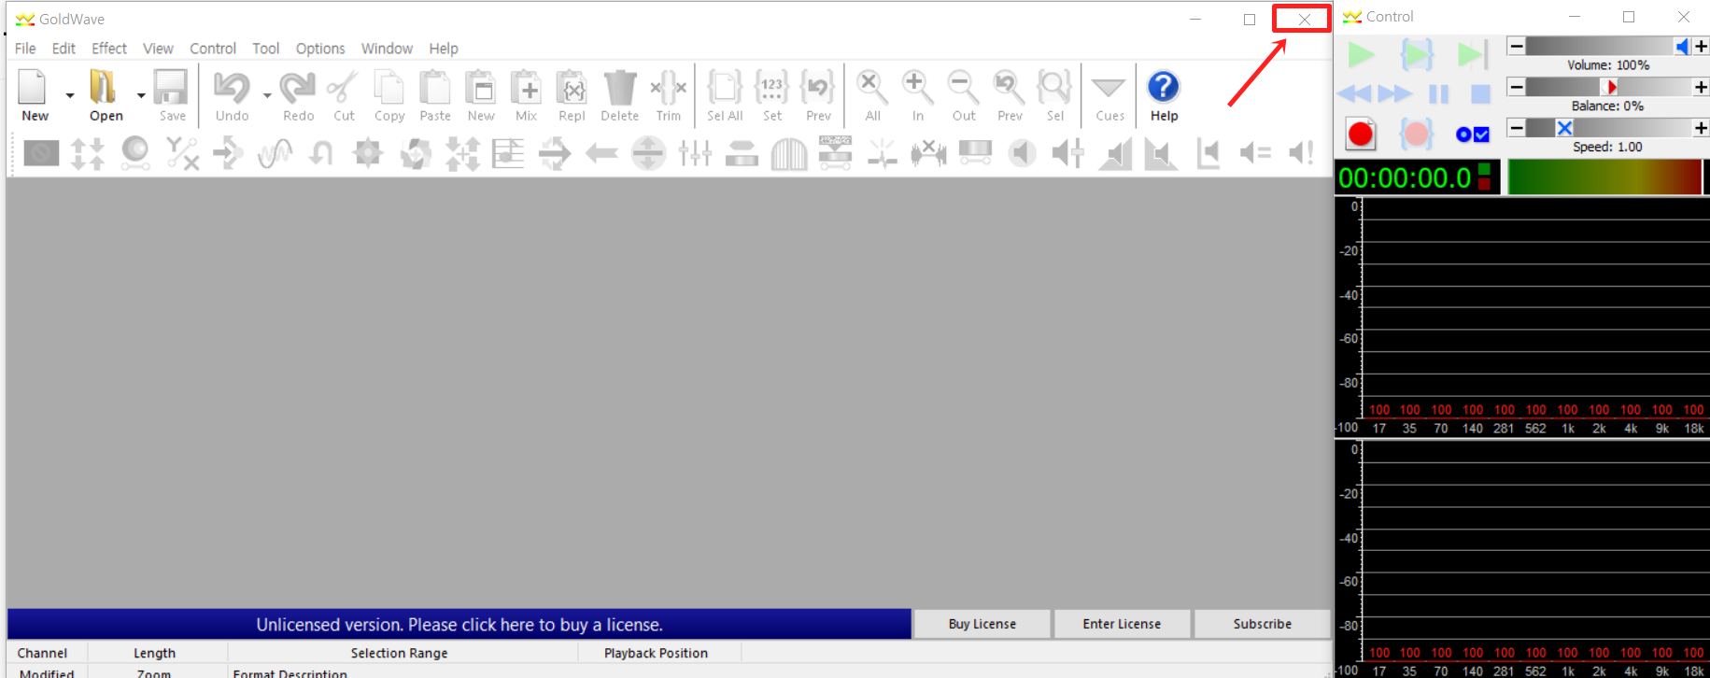
Task: Click the zoom Sel magnifier icon
Action: 1054,88
